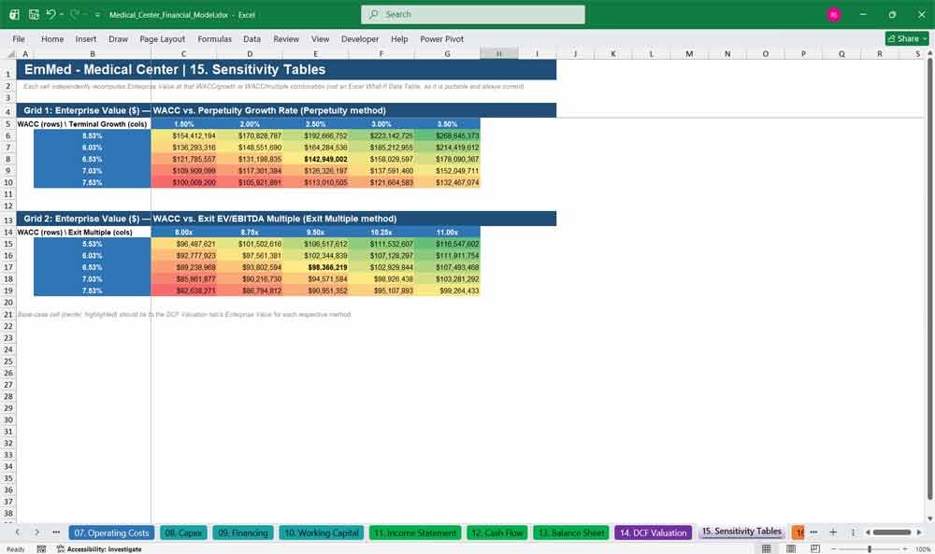Switch to 07. Operating Costs sheet
This screenshot has width=935, height=554.
pyautogui.click(x=111, y=533)
